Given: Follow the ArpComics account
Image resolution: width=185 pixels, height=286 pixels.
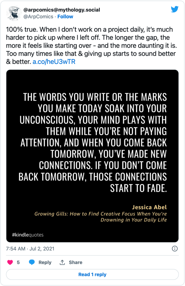Looking at the screenshot, I should tap(65, 16).
